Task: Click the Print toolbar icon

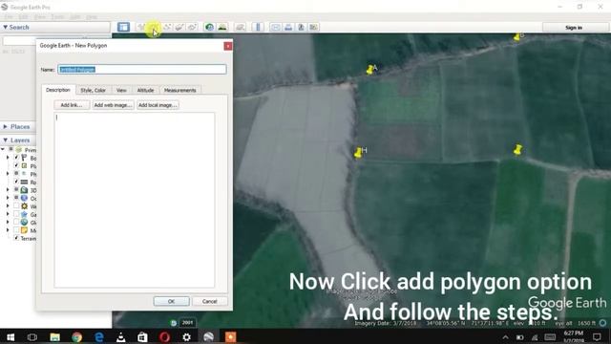Action: 288,27
